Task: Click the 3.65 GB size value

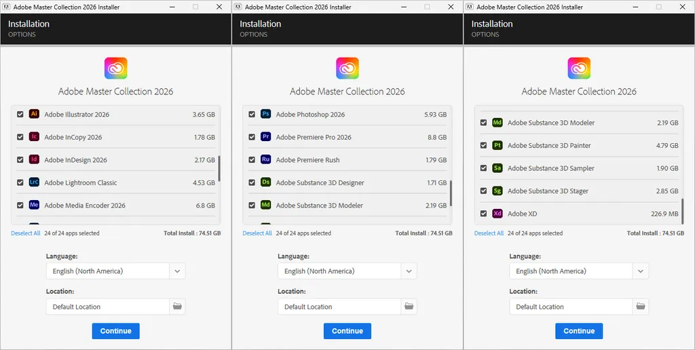Action: [204, 115]
